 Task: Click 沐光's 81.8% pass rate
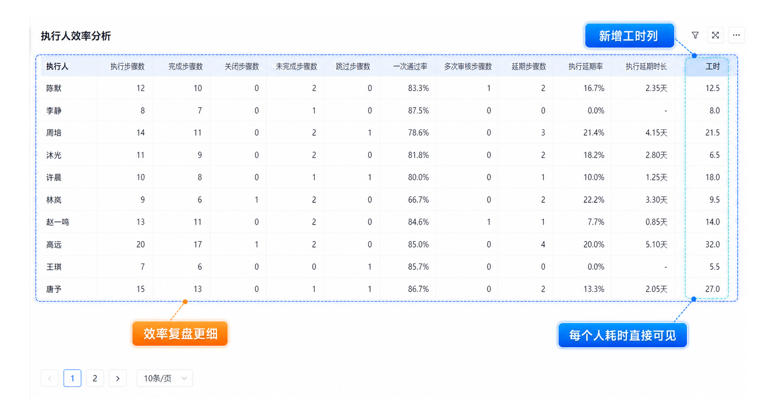click(x=418, y=155)
